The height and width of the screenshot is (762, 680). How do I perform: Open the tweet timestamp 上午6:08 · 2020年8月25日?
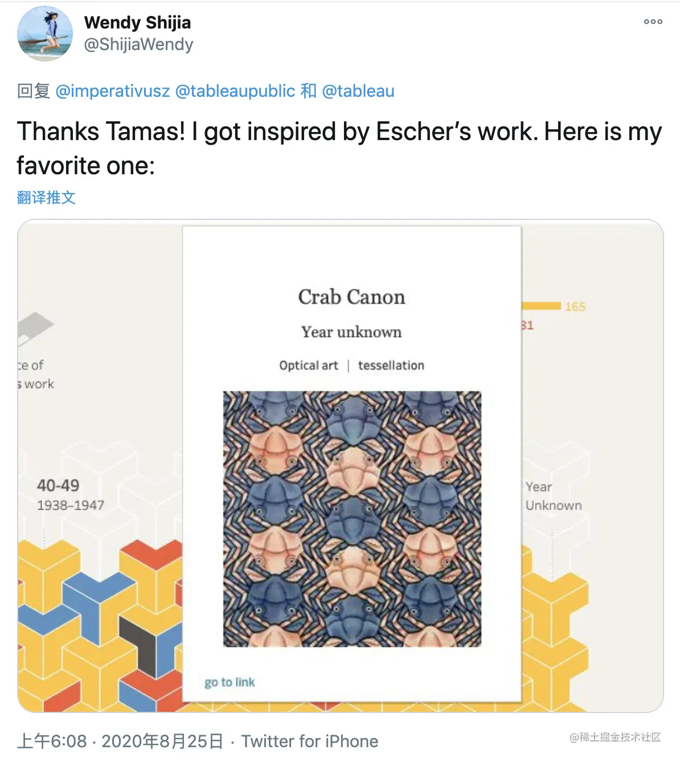pyautogui.click(x=120, y=741)
